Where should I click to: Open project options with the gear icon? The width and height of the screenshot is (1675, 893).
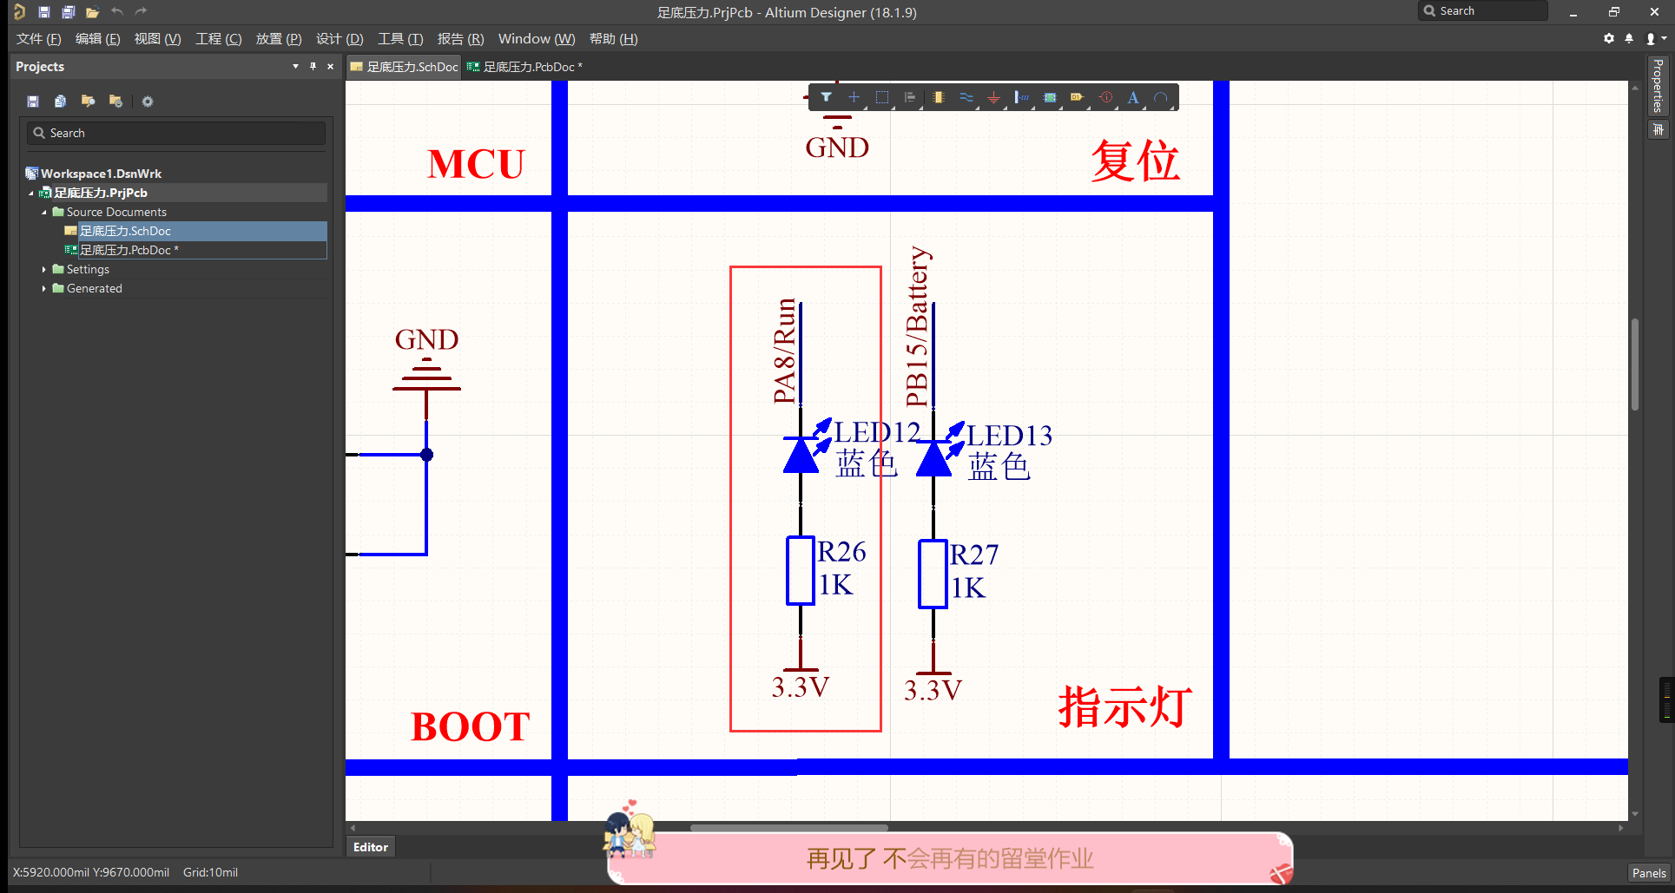(147, 102)
